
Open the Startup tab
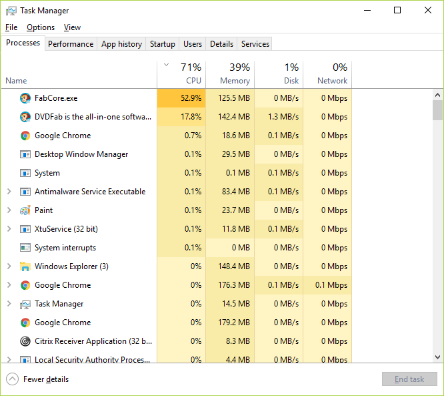163,44
